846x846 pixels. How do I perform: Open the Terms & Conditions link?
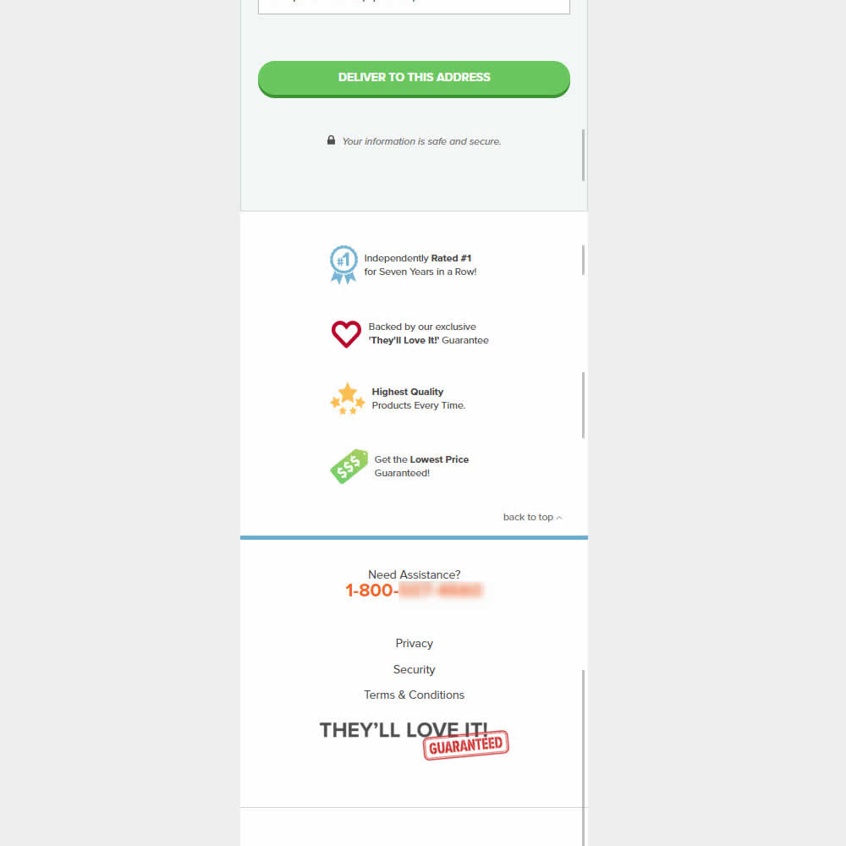(414, 695)
